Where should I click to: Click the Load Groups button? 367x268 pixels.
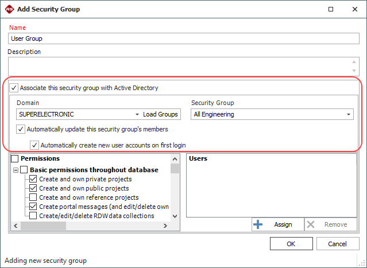click(x=160, y=114)
